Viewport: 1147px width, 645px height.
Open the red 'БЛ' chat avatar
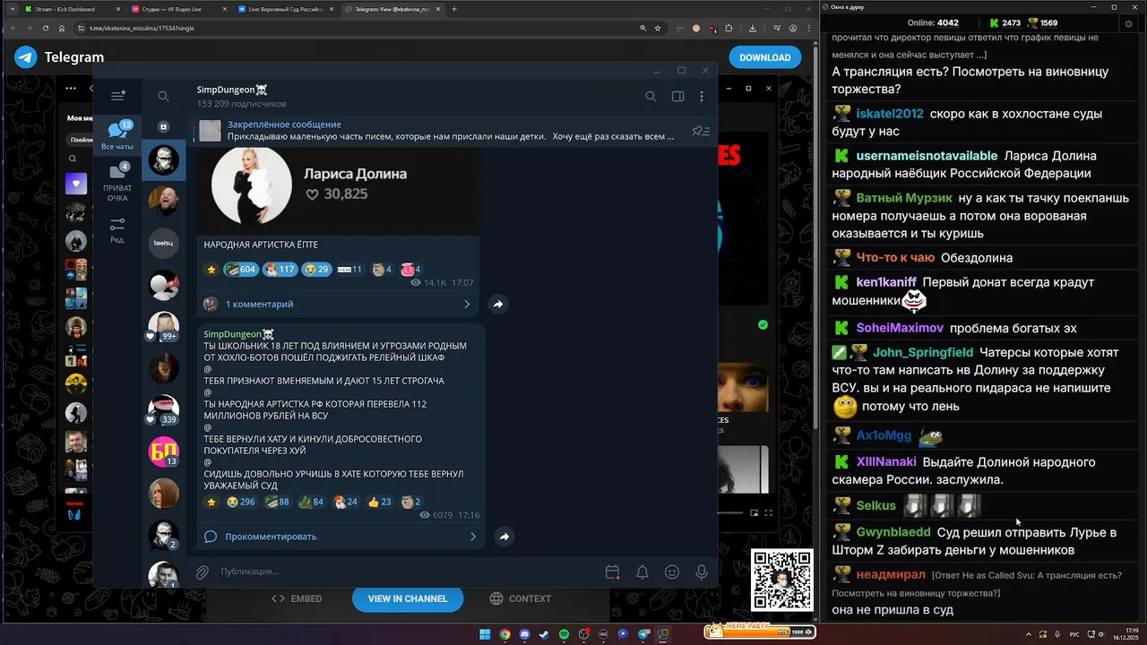pos(163,451)
